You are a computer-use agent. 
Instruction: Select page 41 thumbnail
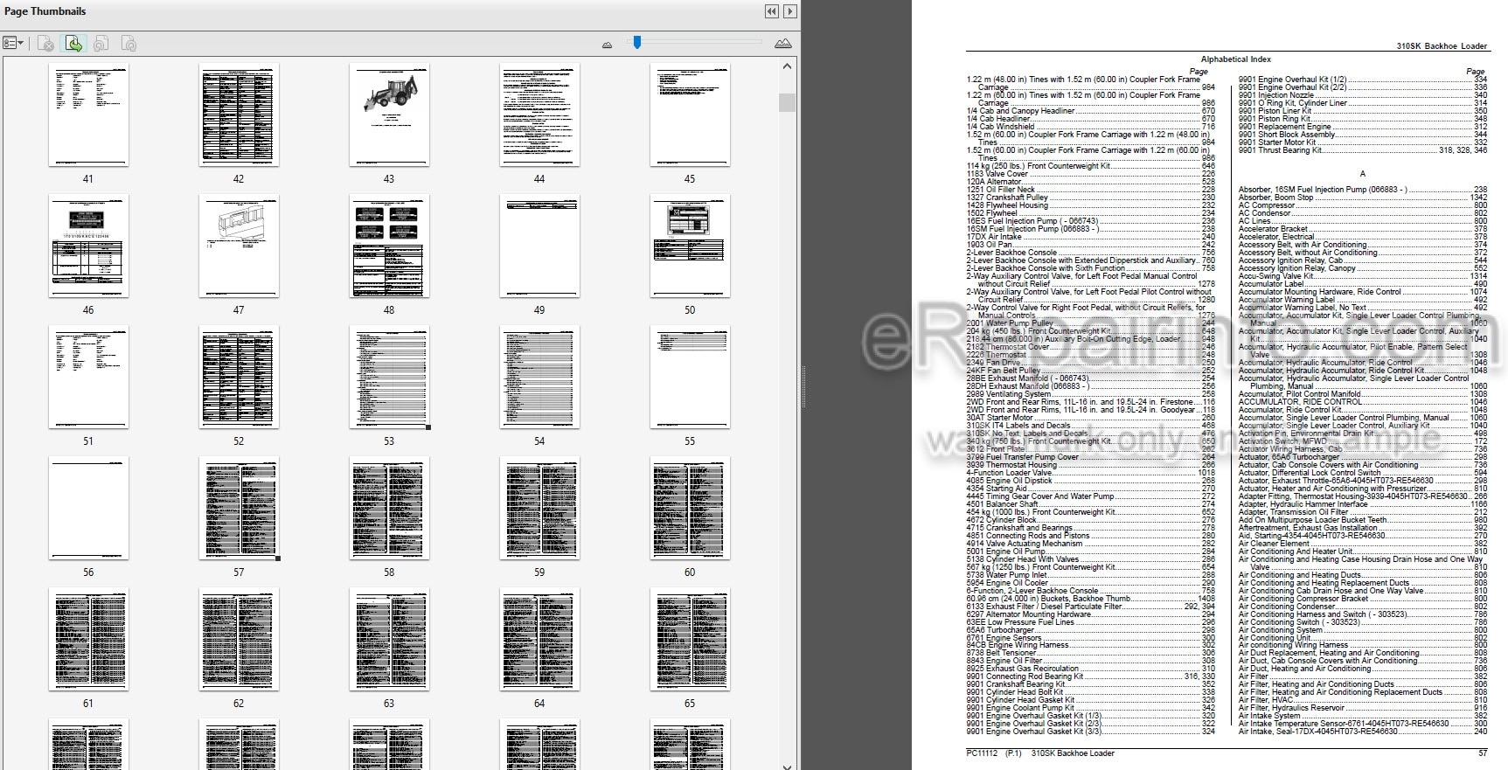tap(88, 114)
